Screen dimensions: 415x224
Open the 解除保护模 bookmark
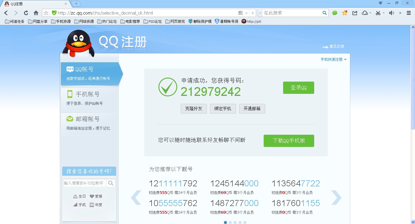click(200, 22)
